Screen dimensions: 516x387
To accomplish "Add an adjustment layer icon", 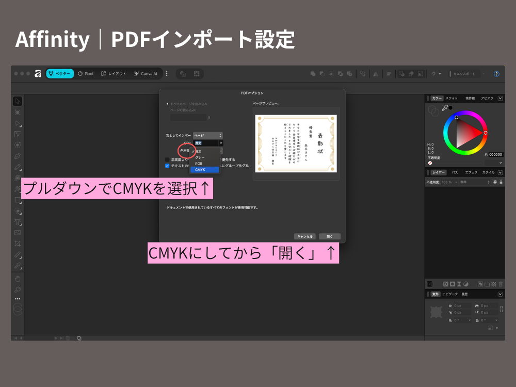I will coord(465,284).
